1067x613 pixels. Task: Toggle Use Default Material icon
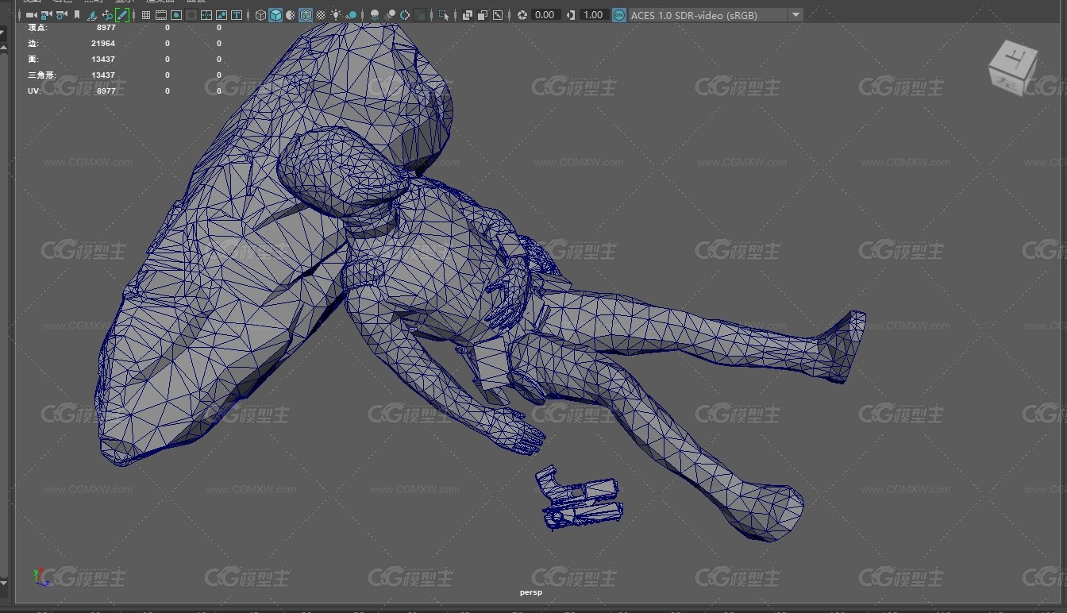(x=291, y=15)
